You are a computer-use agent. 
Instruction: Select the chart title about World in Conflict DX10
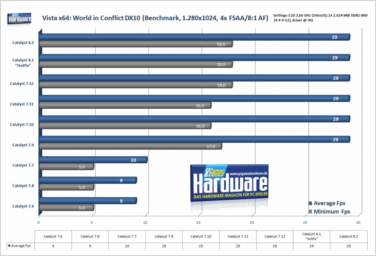click(155, 18)
